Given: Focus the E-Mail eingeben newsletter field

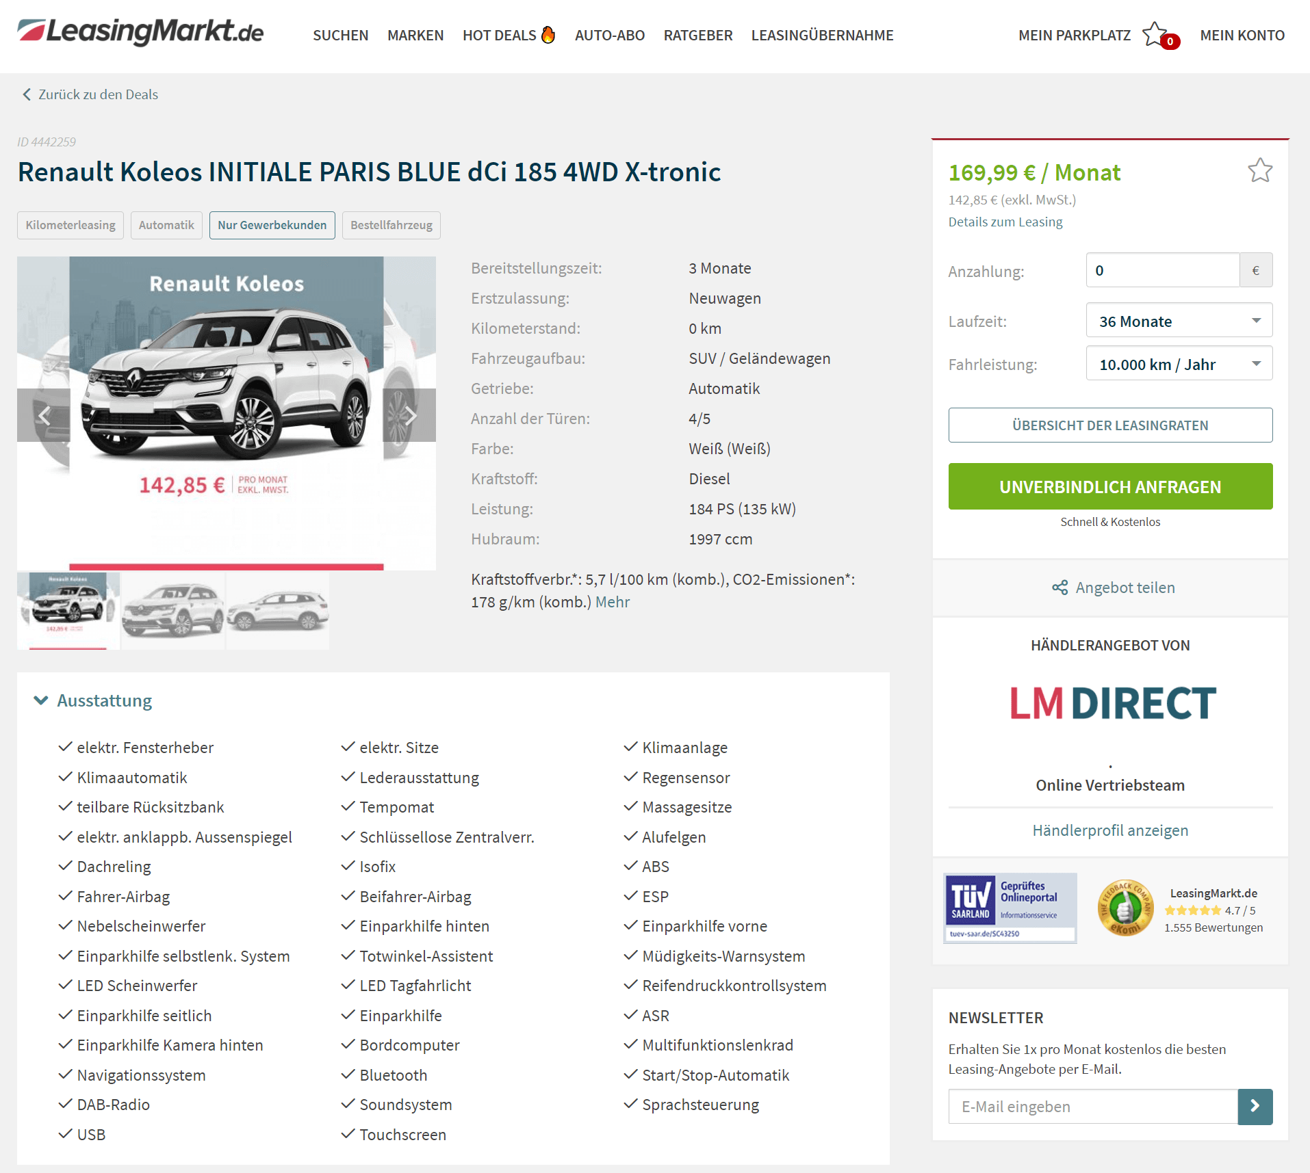Looking at the screenshot, I should click(x=1093, y=1106).
